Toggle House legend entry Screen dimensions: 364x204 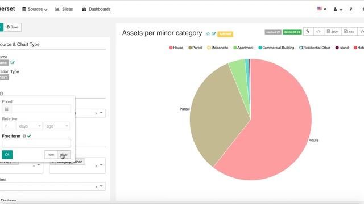176,48
